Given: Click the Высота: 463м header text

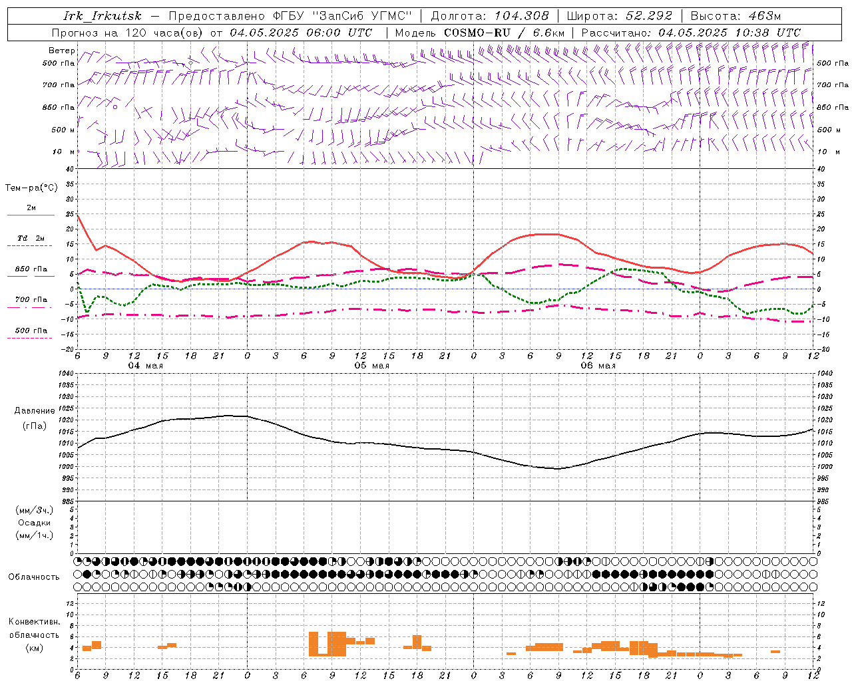Looking at the screenshot, I should pos(736,16).
